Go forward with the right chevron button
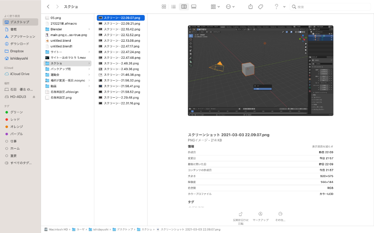This screenshot has height=233, width=374. click(57, 6)
